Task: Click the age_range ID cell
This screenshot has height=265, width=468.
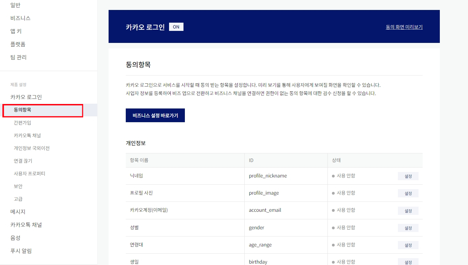Action: point(260,245)
